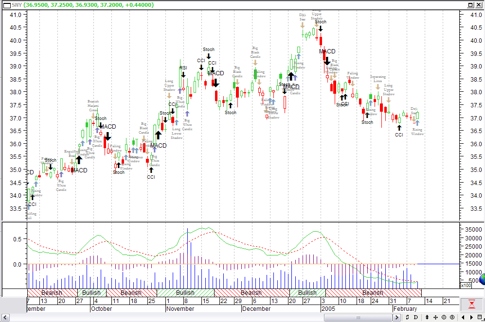The width and height of the screenshot is (485, 322).
Task: Click the left step-back arrow icon
Action: coord(463,317)
